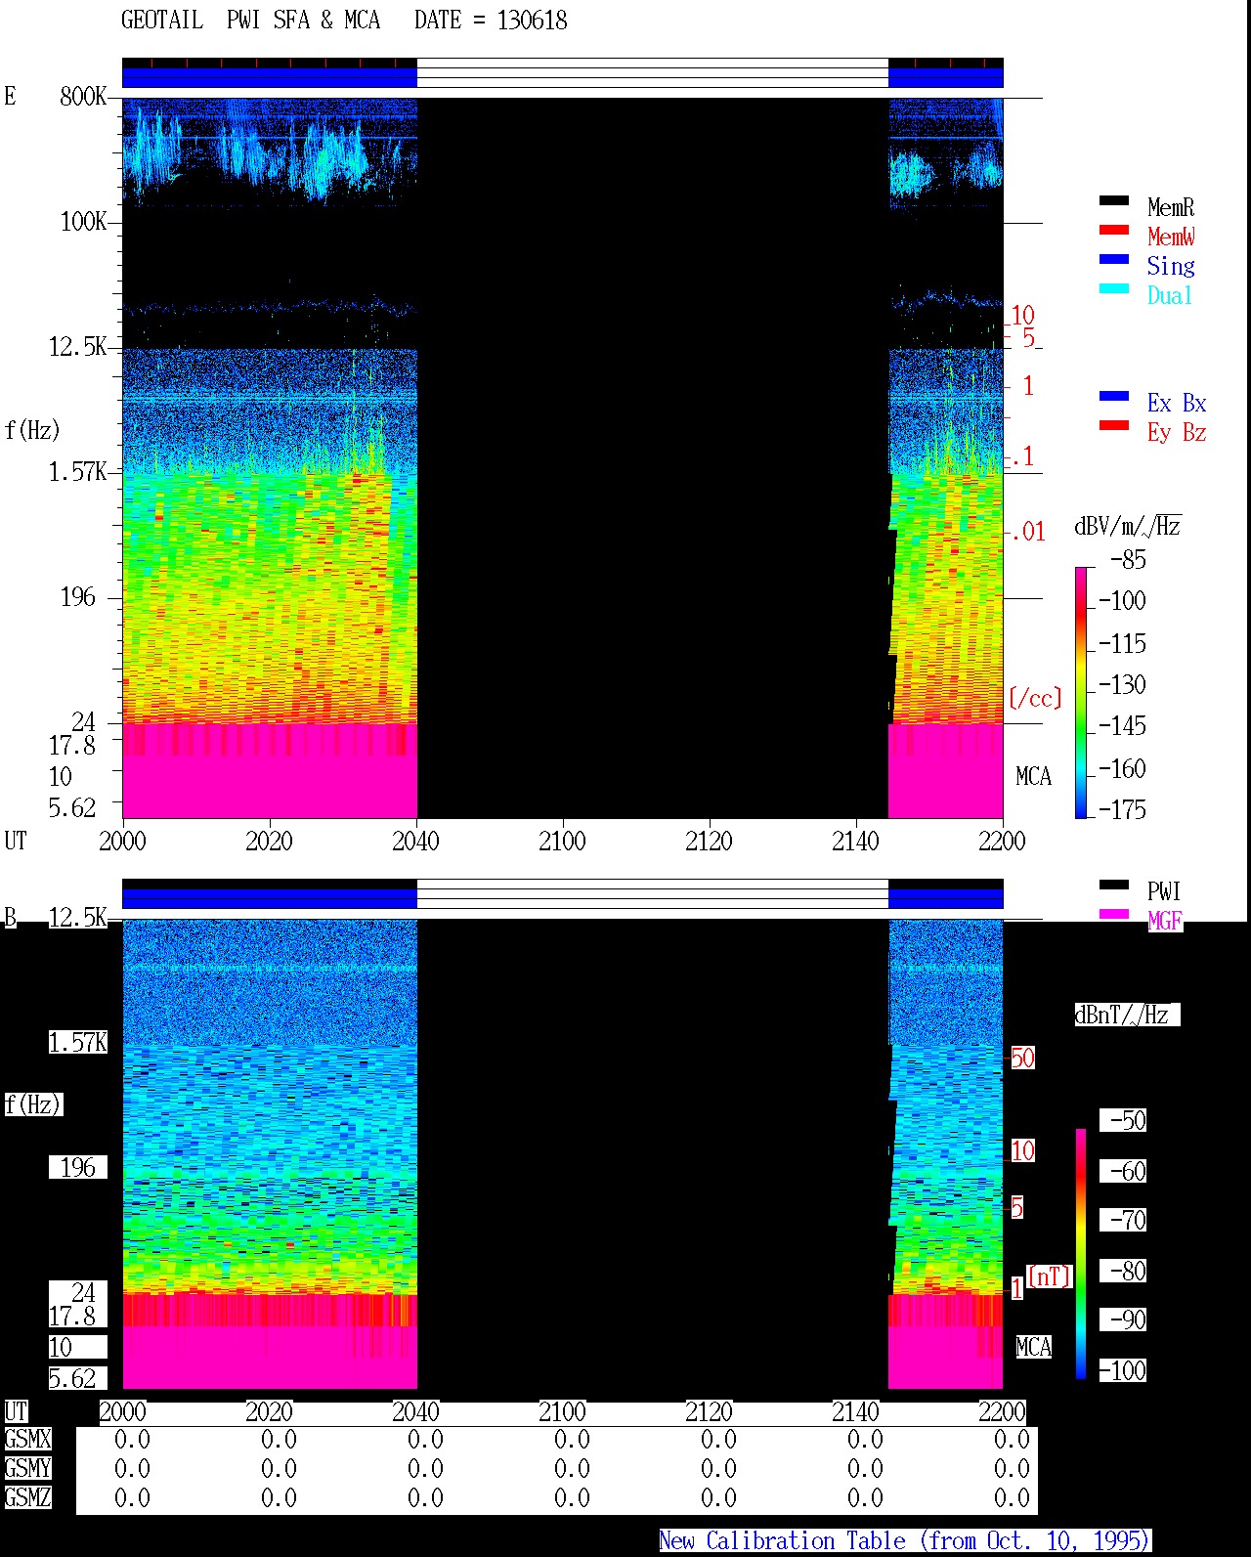This screenshot has width=1251, height=1557.
Task: Click the 2140 tick under the B panel
Action: coord(855,1412)
